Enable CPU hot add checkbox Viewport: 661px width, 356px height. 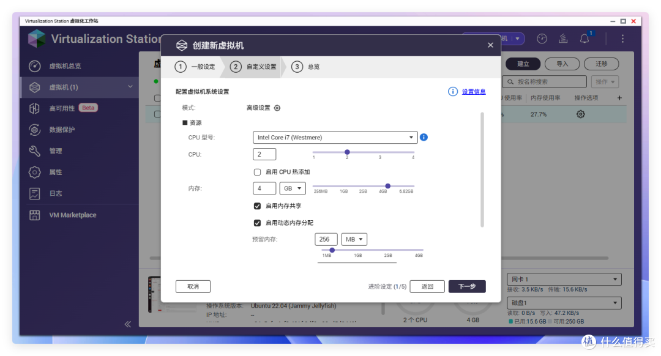257,172
